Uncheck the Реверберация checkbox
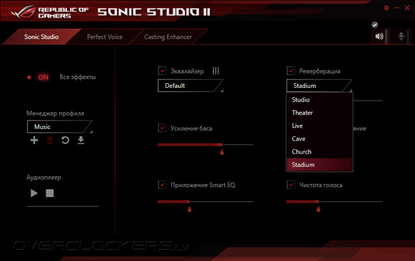 [291, 71]
